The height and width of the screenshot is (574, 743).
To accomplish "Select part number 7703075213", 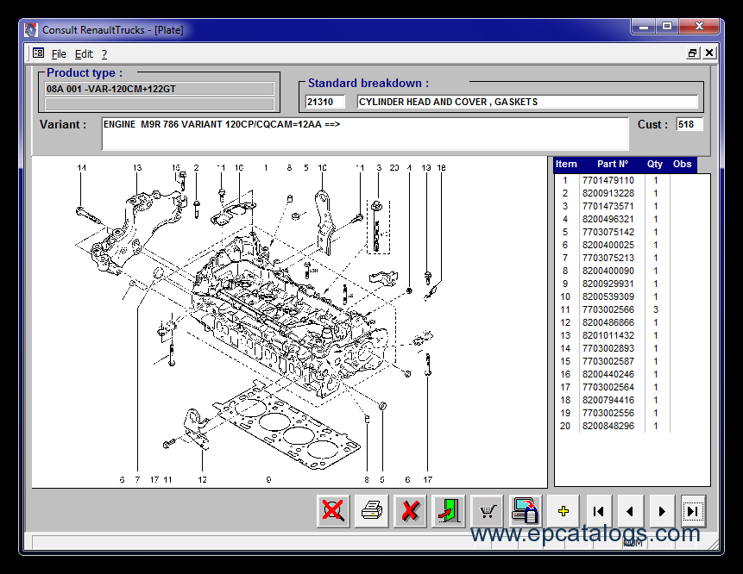I will pyautogui.click(x=608, y=258).
